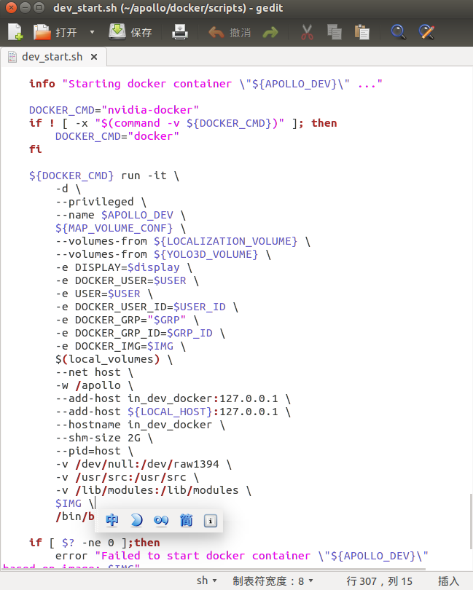The height and width of the screenshot is (590, 473).
Task: Click the vertical scrollbar thumb
Action: [x=471, y=521]
